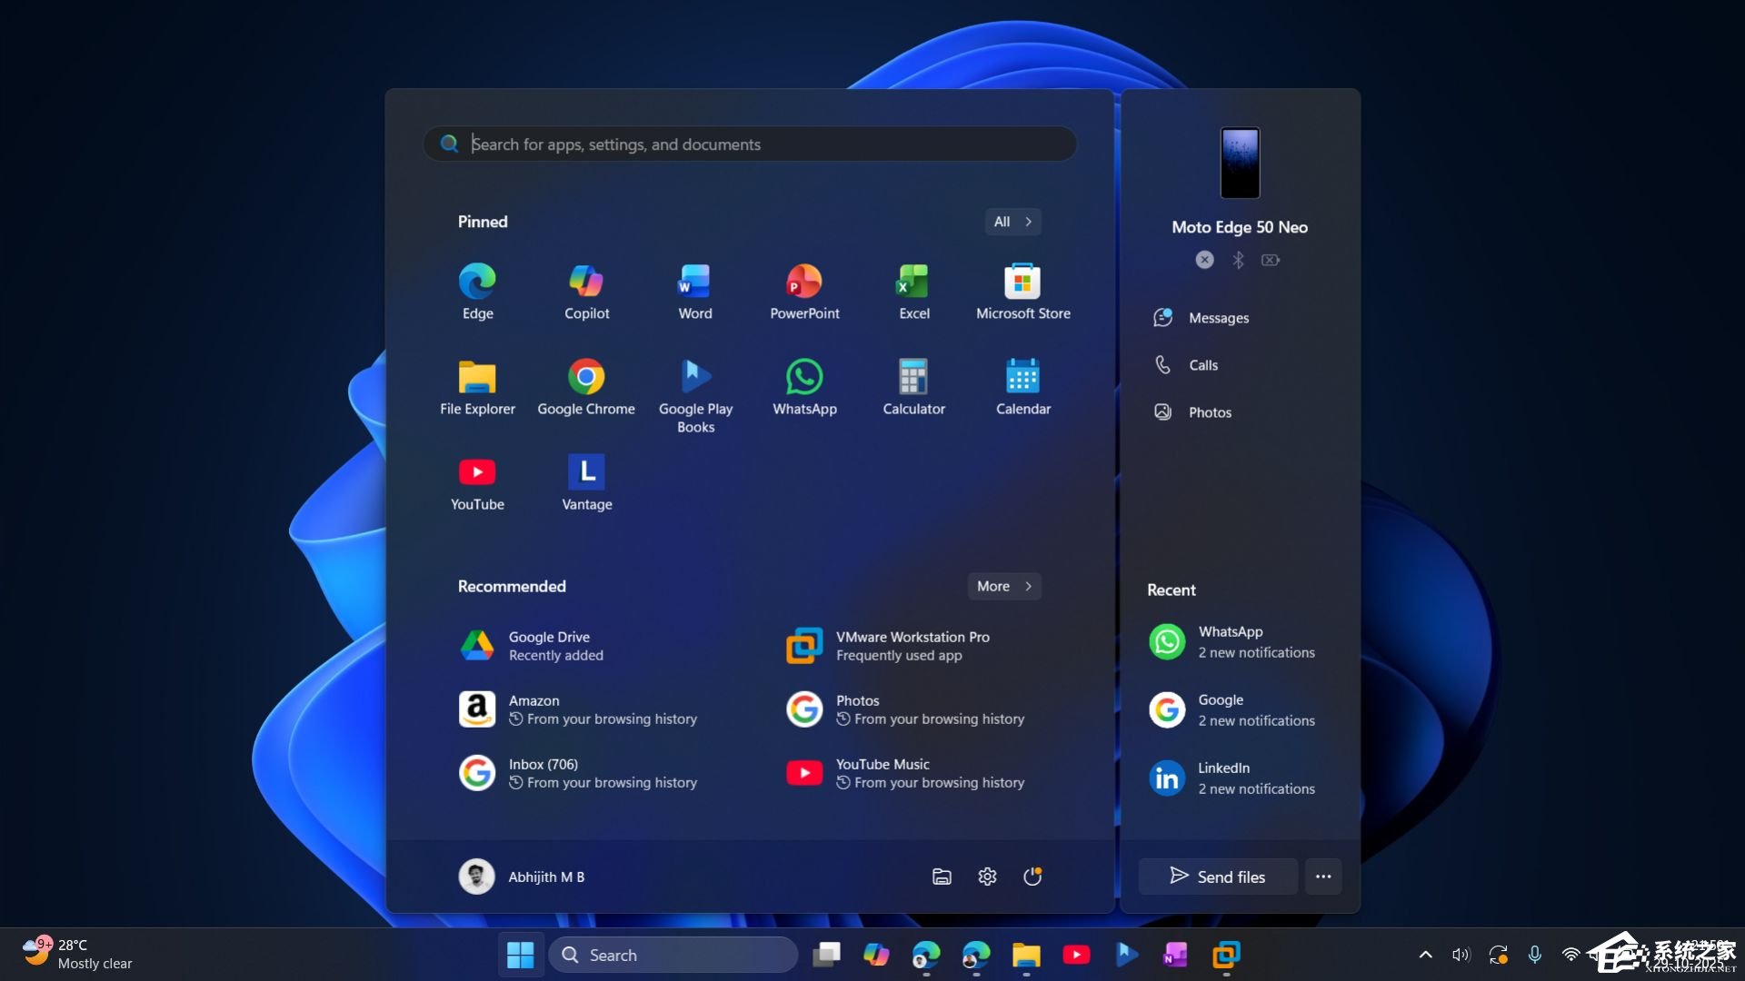
Task: Toggle microphone icon in system tray
Action: [x=1534, y=955]
